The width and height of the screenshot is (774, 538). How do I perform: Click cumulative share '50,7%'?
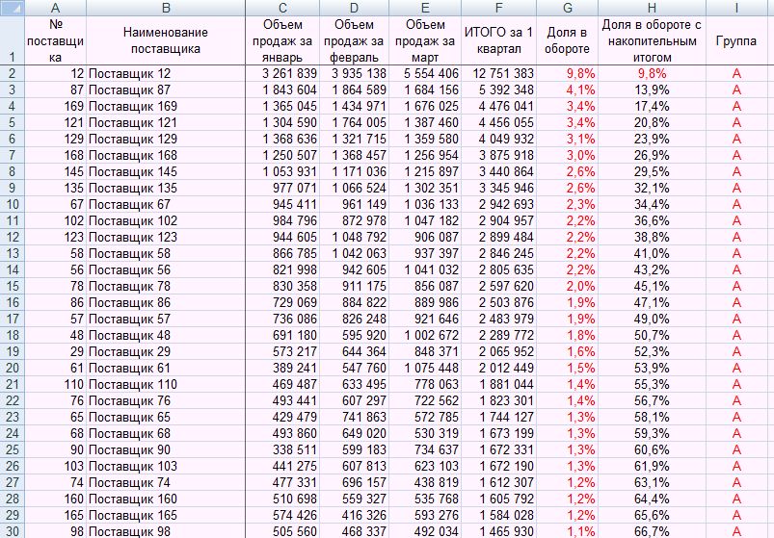(652, 335)
